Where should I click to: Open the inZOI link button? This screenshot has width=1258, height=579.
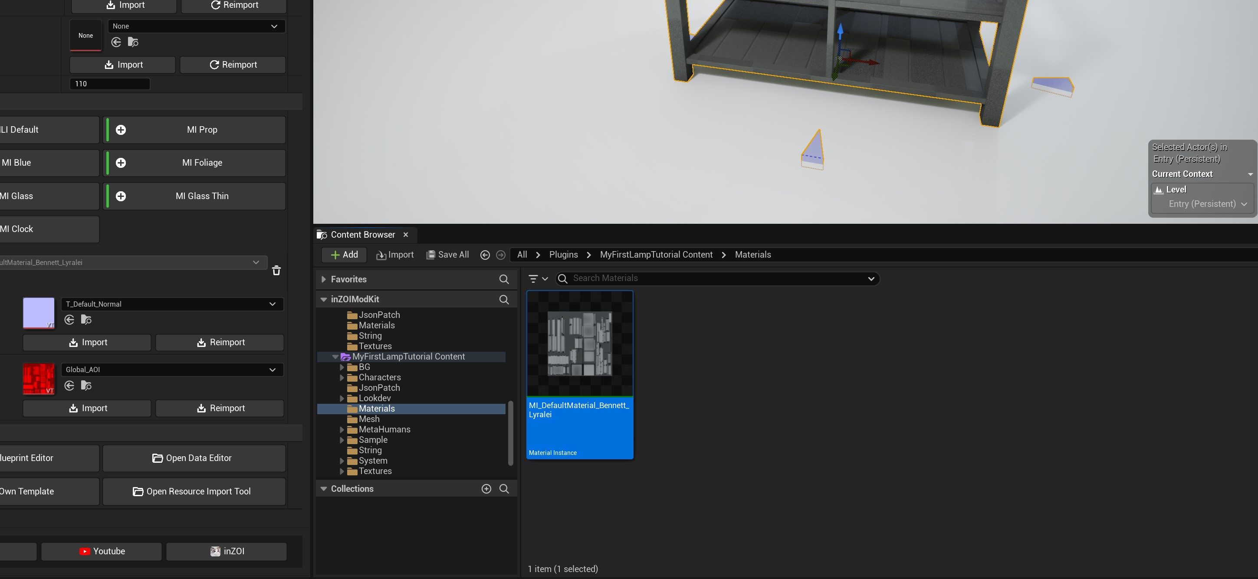[x=227, y=551]
